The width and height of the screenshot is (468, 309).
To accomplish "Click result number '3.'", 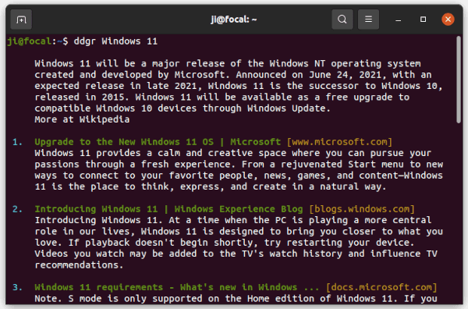I will coord(18,287).
